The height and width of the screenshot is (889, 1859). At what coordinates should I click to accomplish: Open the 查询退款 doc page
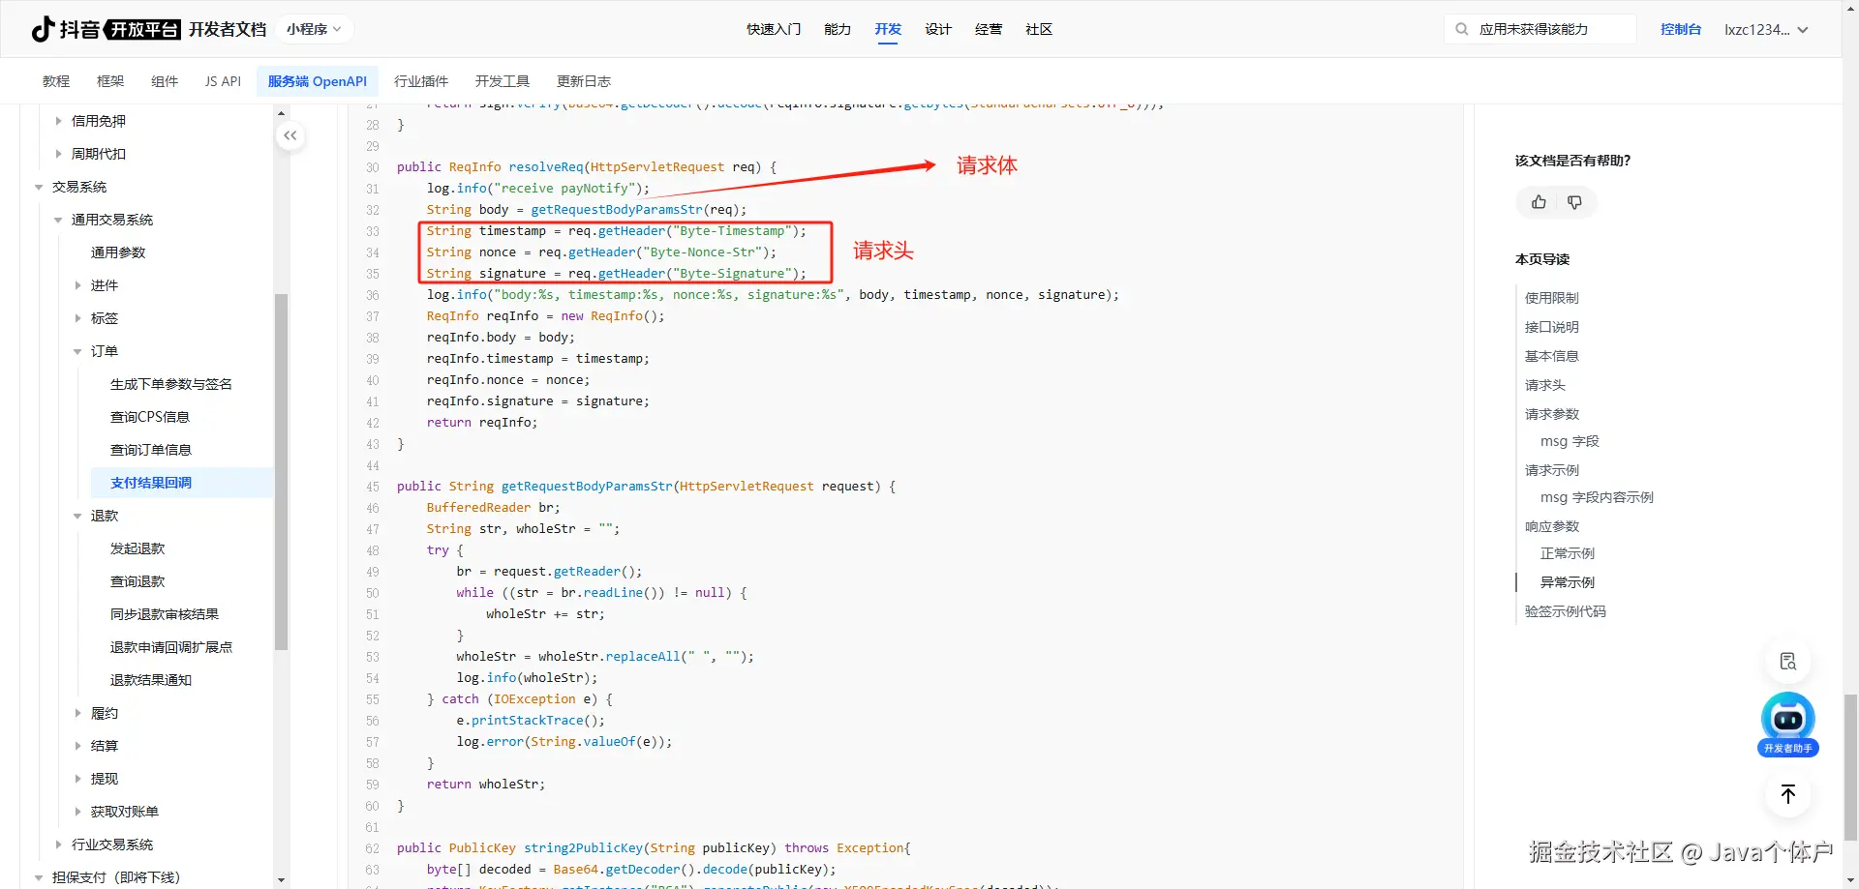[137, 581]
